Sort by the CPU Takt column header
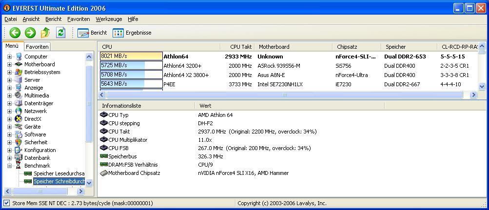The height and width of the screenshot is (210, 489). [237, 47]
